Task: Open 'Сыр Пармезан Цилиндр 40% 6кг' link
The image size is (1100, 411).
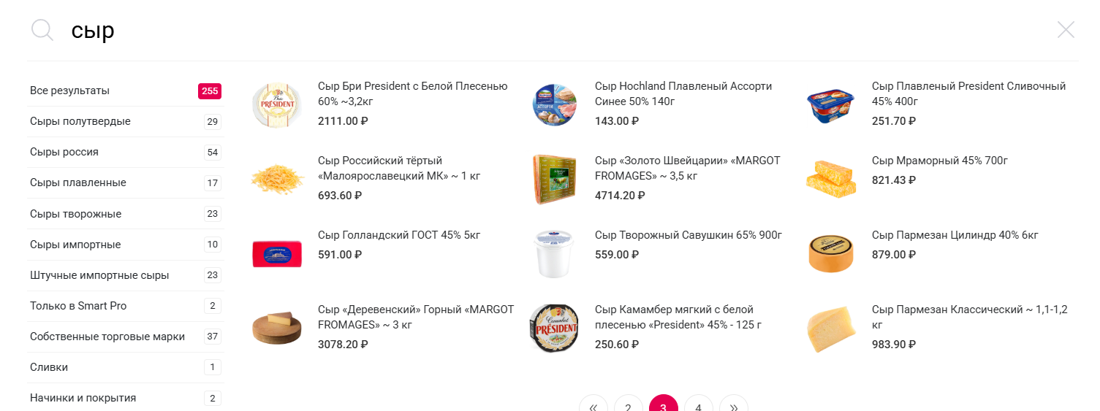Action: pos(955,235)
